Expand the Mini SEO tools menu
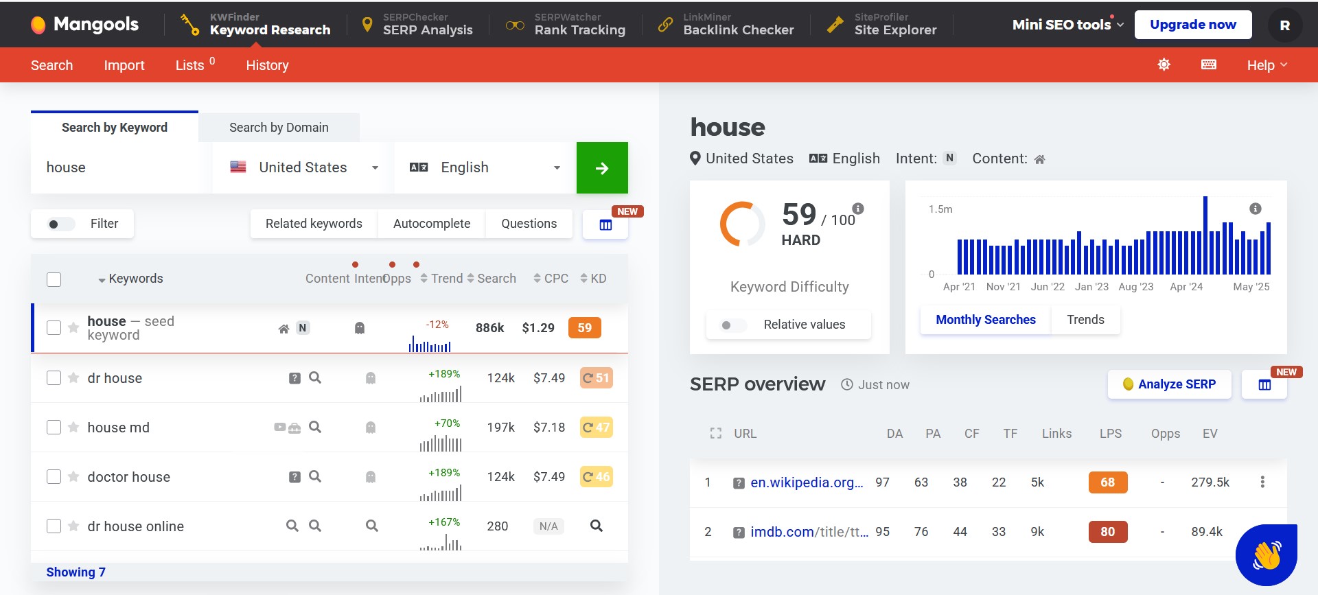 coord(1067,25)
